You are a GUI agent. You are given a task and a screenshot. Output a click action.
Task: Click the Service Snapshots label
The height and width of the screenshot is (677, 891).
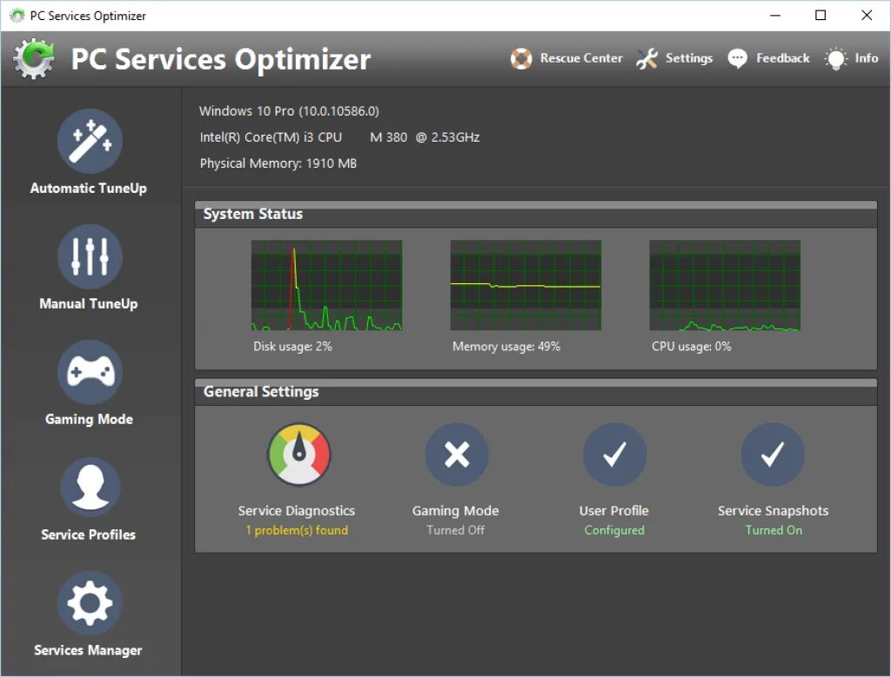click(x=773, y=511)
